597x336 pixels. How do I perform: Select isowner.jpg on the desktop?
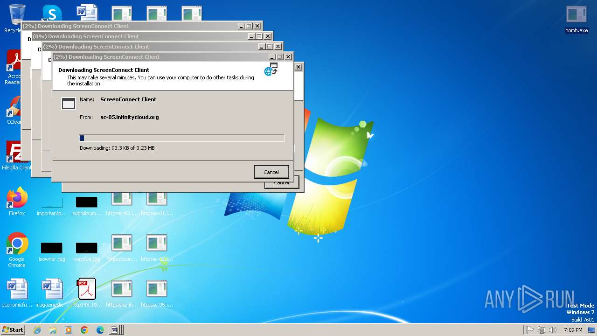pyautogui.click(x=52, y=250)
